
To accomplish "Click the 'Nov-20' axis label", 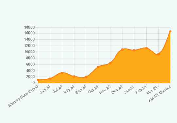I will tap(105, 90).
